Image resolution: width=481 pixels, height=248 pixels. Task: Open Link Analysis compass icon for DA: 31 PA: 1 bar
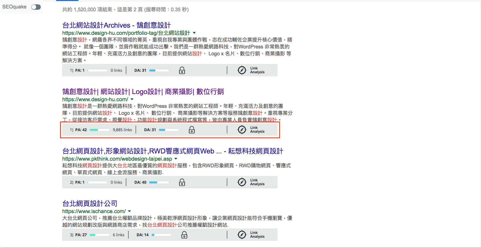coord(242,70)
